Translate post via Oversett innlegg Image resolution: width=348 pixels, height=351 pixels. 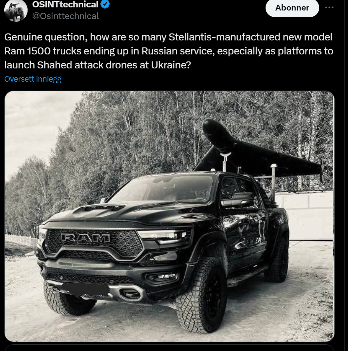click(33, 79)
